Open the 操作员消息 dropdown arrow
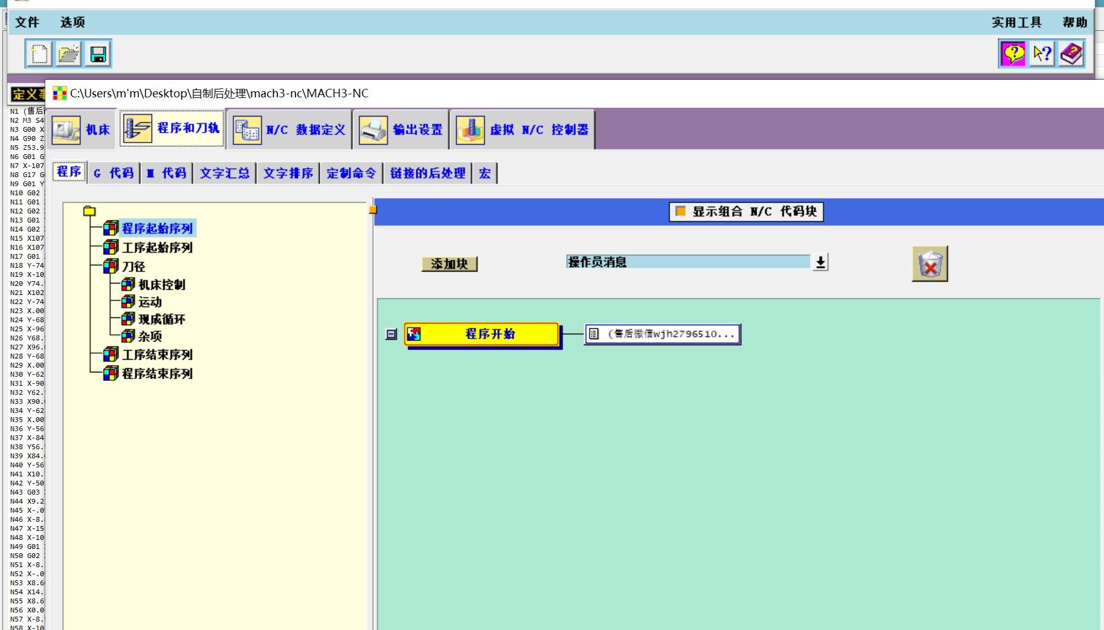The height and width of the screenshot is (630, 1104). (820, 262)
